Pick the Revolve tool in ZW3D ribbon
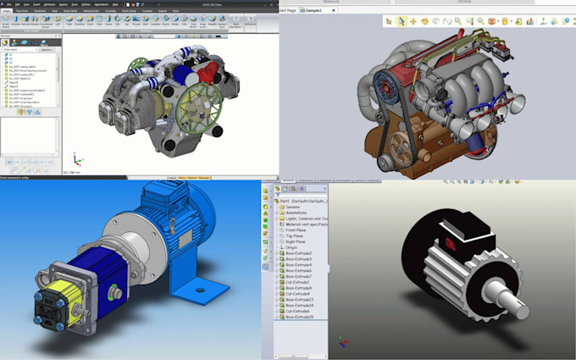 tap(35, 20)
